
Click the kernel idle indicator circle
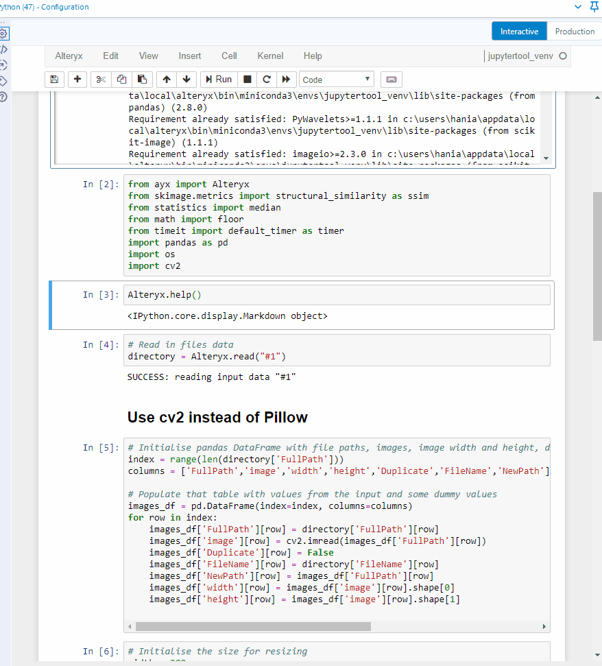point(563,56)
